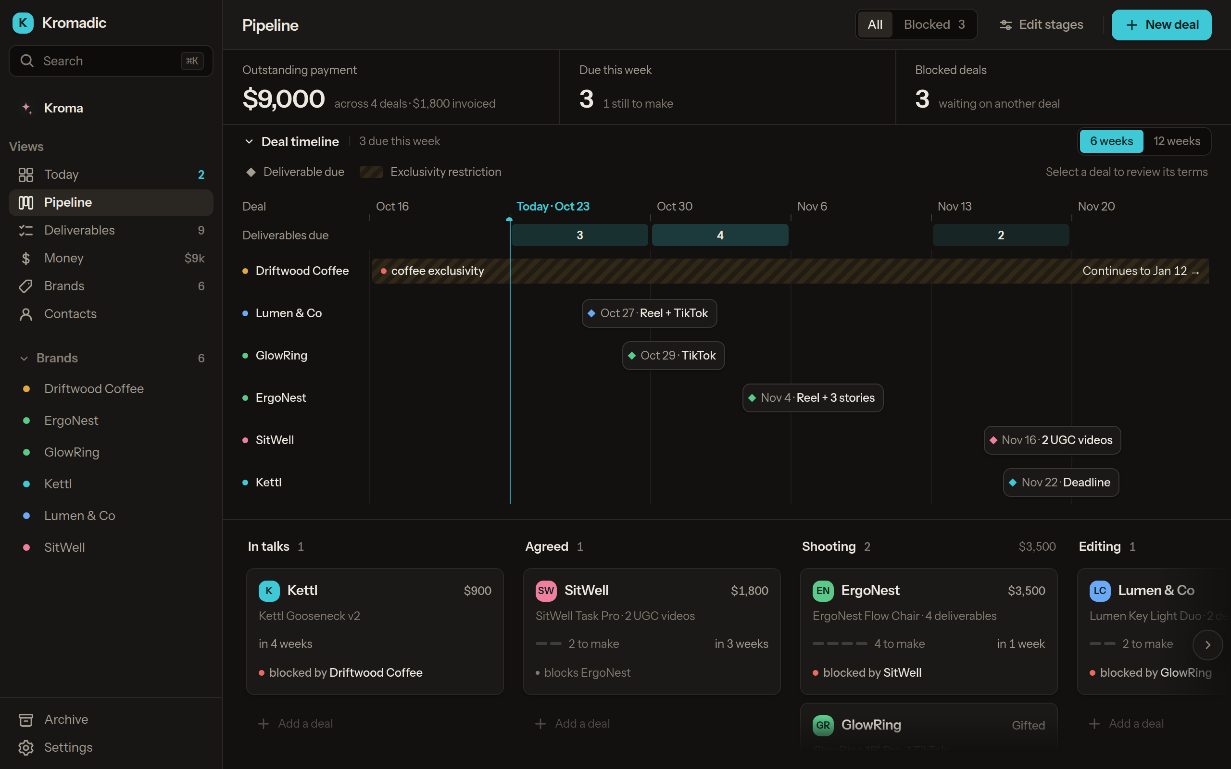Switch filter to All deals

(x=875, y=25)
